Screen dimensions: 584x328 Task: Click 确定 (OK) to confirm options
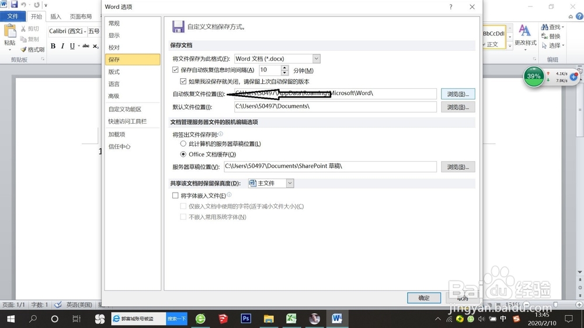pos(424,298)
